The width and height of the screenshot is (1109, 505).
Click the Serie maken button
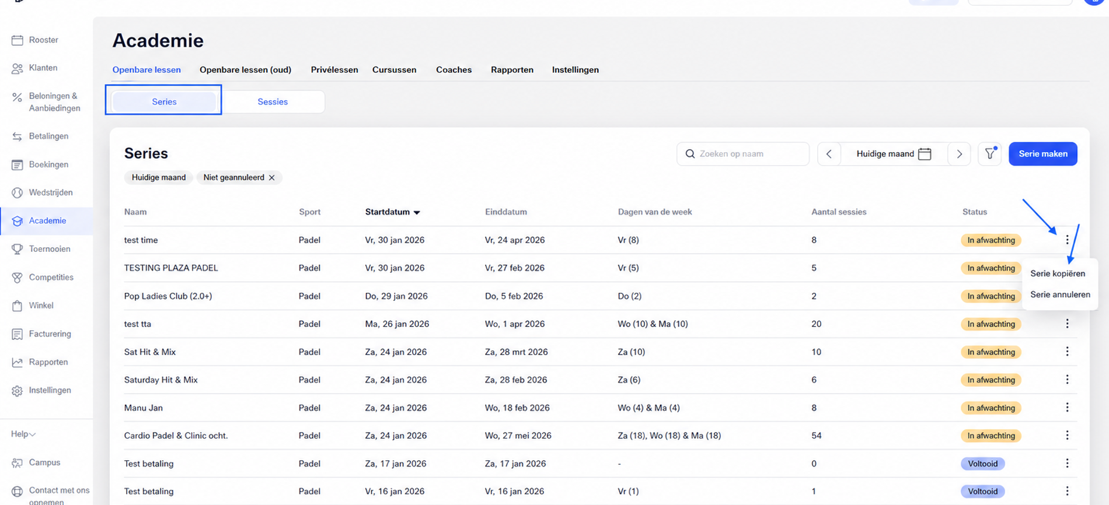pos(1043,154)
